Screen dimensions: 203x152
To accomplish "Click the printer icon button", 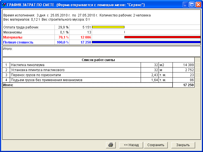I will coord(111,145).
